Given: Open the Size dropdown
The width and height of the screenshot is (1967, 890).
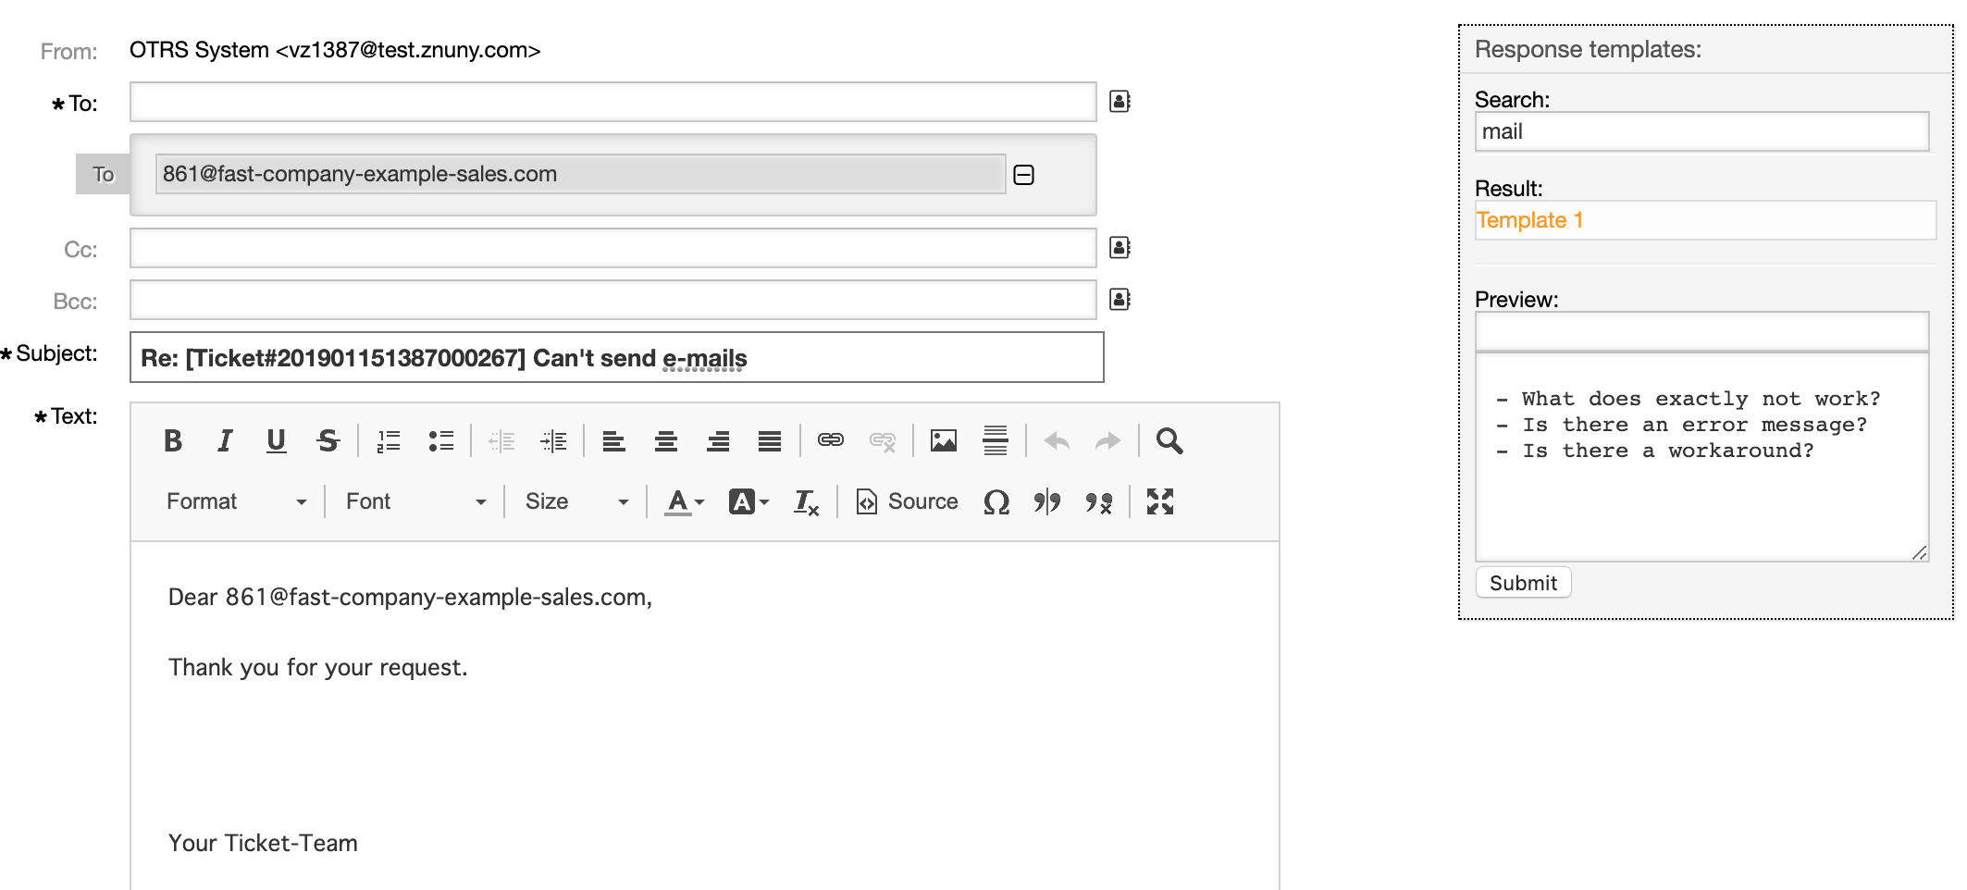Looking at the screenshot, I should (x=576, y=502).
